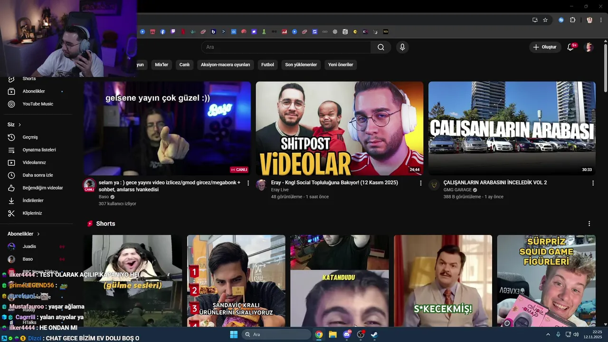Select the Futbol filter chip
The width and height of the screenshot is (608, 342).
coord(267,65)
